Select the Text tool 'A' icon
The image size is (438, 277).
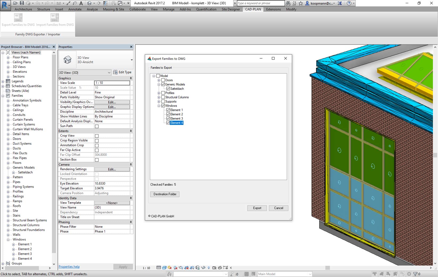(x=81, y=3)
